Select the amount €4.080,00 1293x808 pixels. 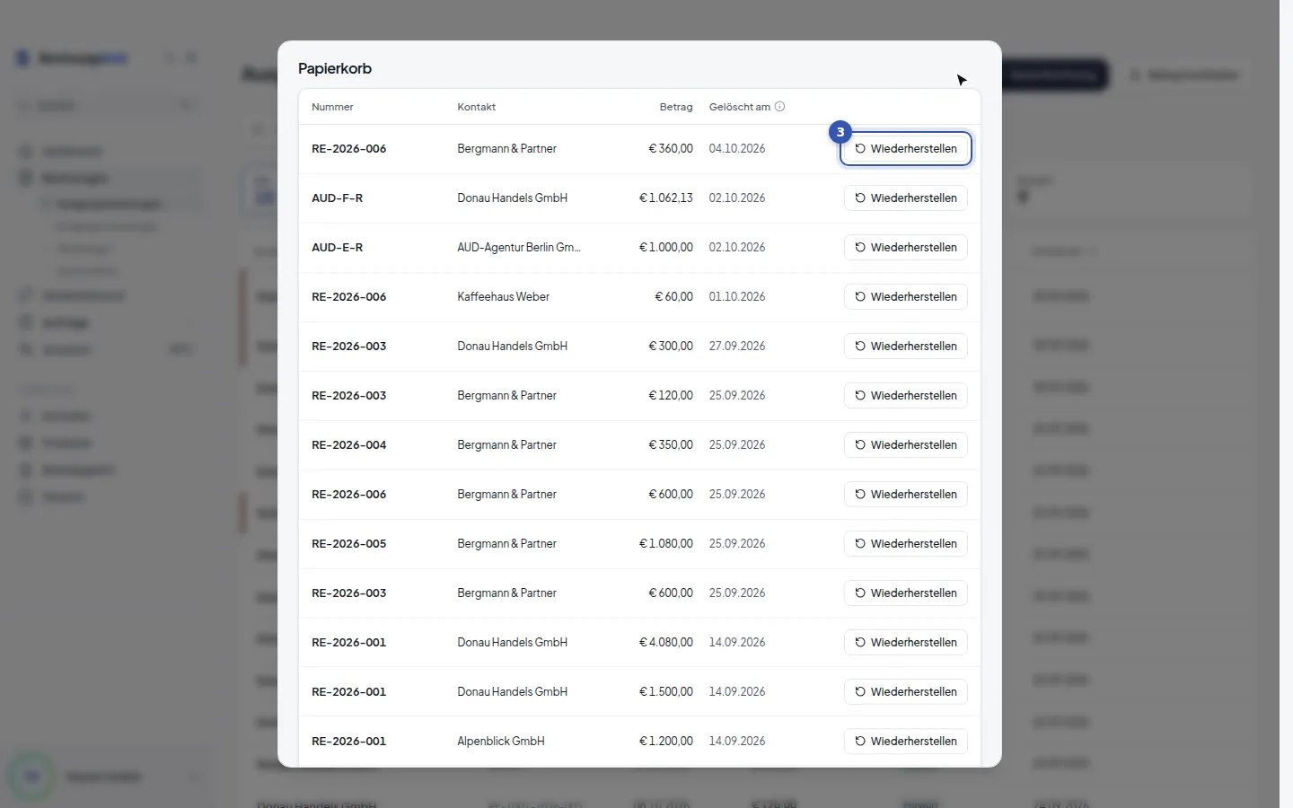[665, 643]
